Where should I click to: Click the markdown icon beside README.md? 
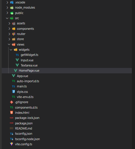point(12,128)
